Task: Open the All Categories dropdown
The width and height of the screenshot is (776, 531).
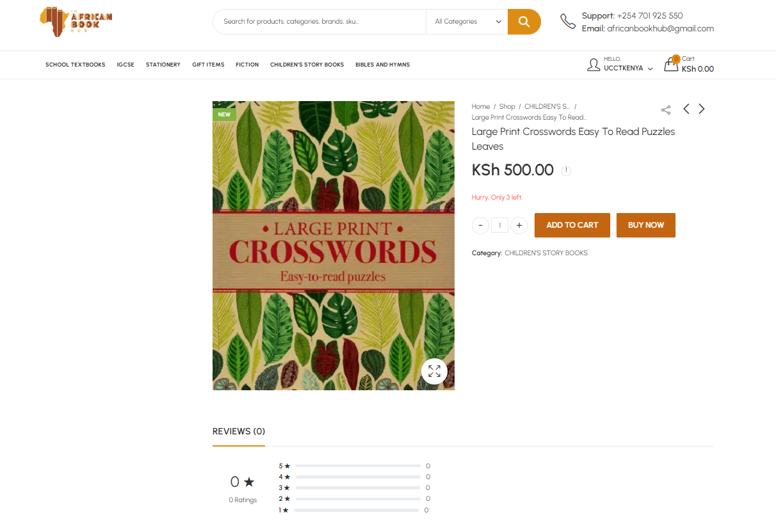Action: click(x=467, y=22)
